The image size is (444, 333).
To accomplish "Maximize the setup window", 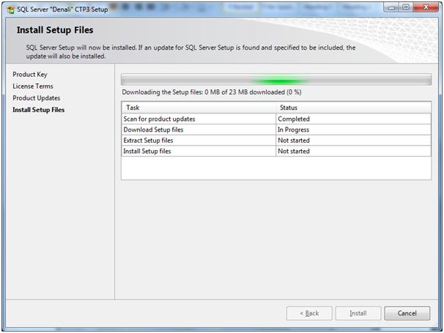I will 405,7.
